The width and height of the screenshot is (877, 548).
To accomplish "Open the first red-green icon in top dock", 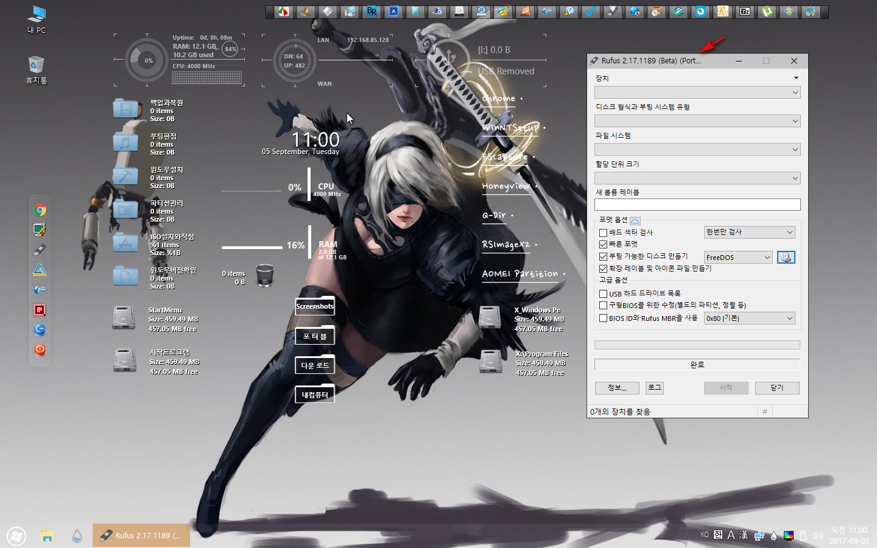I will coord(284,12).
